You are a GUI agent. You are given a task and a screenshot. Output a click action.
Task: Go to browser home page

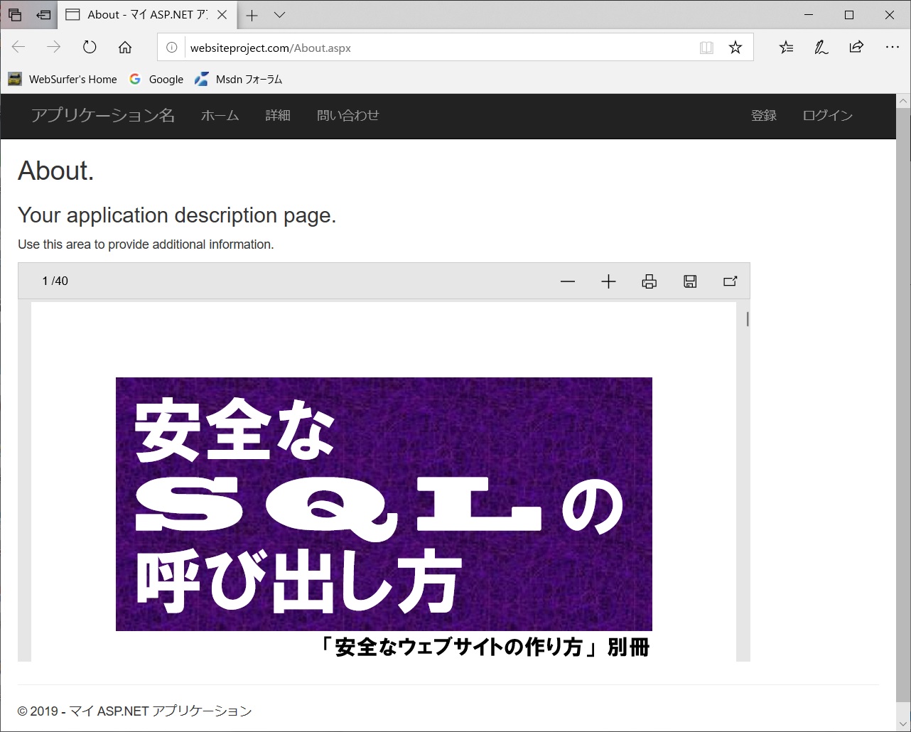(125, 48)
